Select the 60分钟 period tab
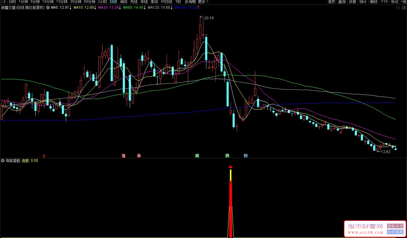 tap(90, 2)
